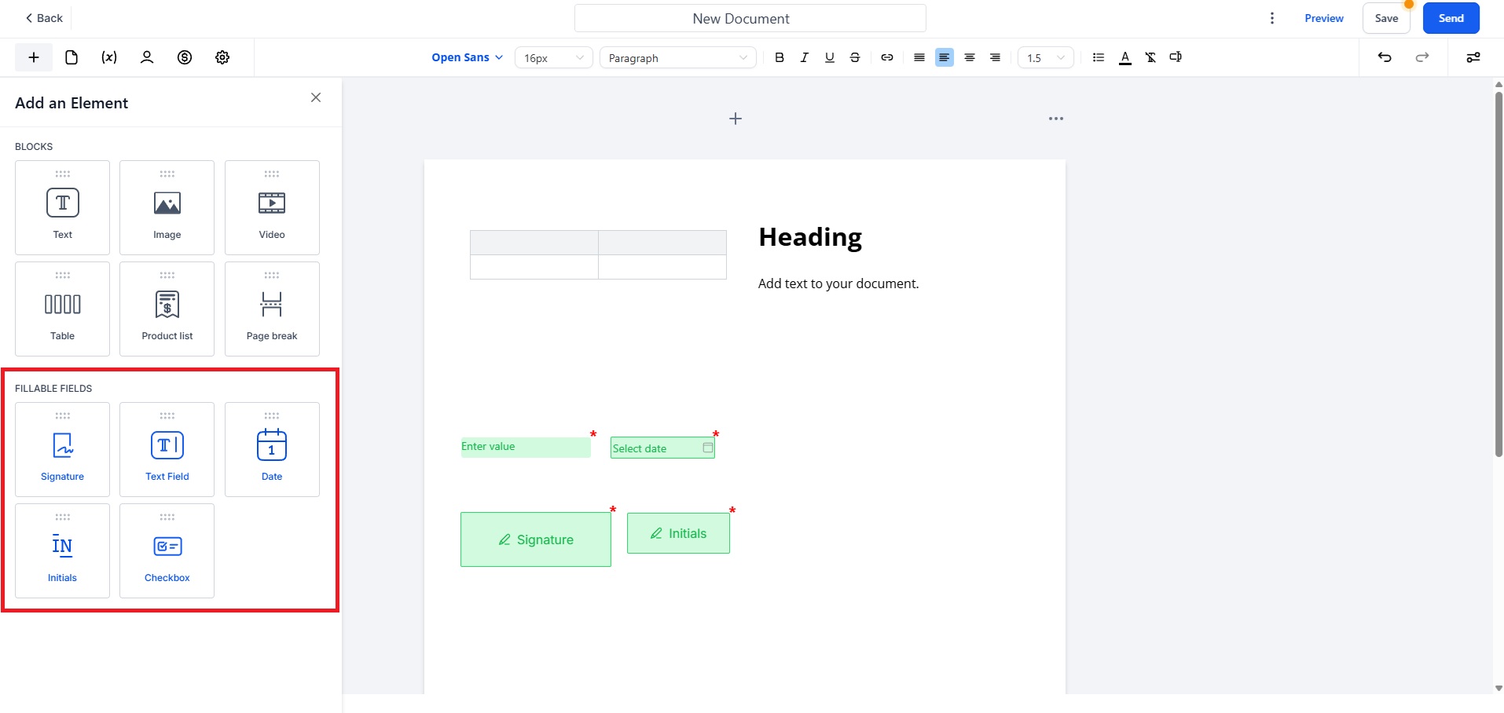
Task: Select left text alignment
Action: [x=945, y=57]
